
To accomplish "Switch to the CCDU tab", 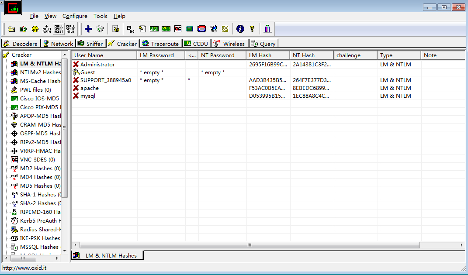I will click(x=196, y=44).
